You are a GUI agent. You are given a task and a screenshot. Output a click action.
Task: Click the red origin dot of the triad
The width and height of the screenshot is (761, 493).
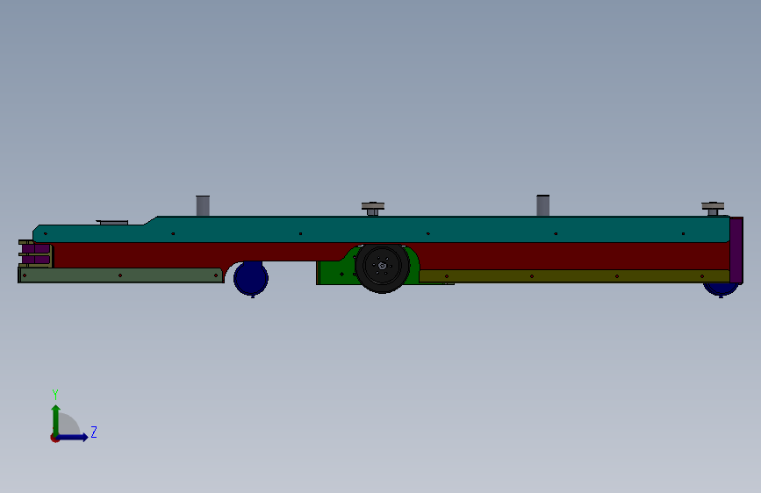[54, 438]
